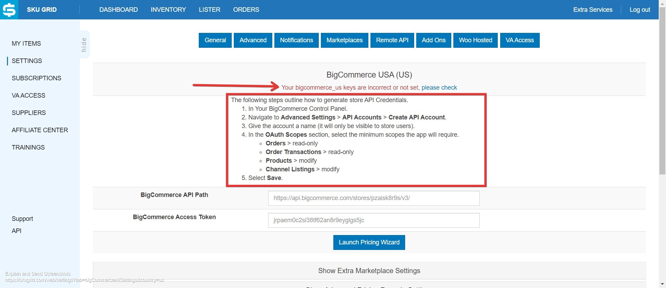Viewport: 666px width, 288px height.
Task: Go to SUPPLIERS in sidebar
Action: (x=29, y=113)
